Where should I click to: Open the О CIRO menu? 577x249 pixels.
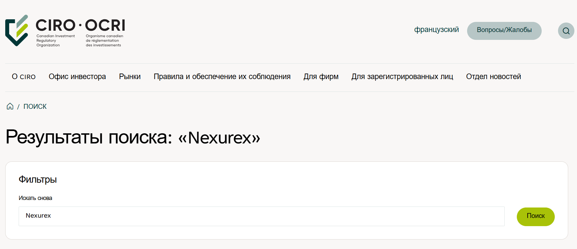[x=24, y=76]
